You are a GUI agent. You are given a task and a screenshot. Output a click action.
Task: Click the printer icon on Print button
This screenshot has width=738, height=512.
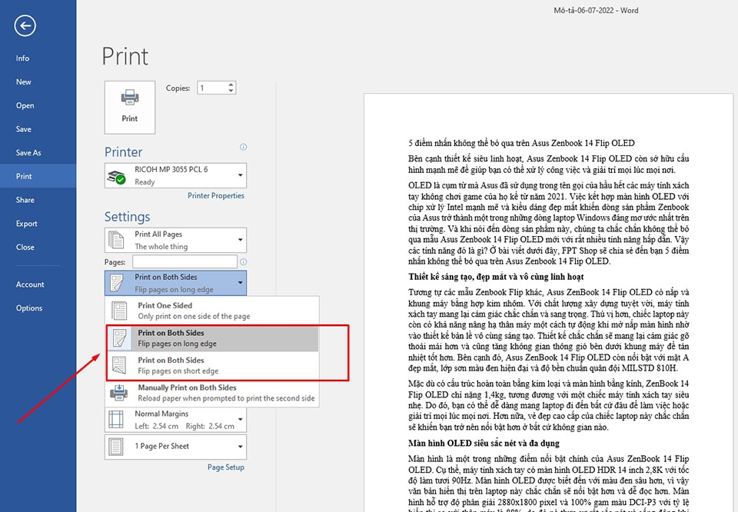click(130, 98)
